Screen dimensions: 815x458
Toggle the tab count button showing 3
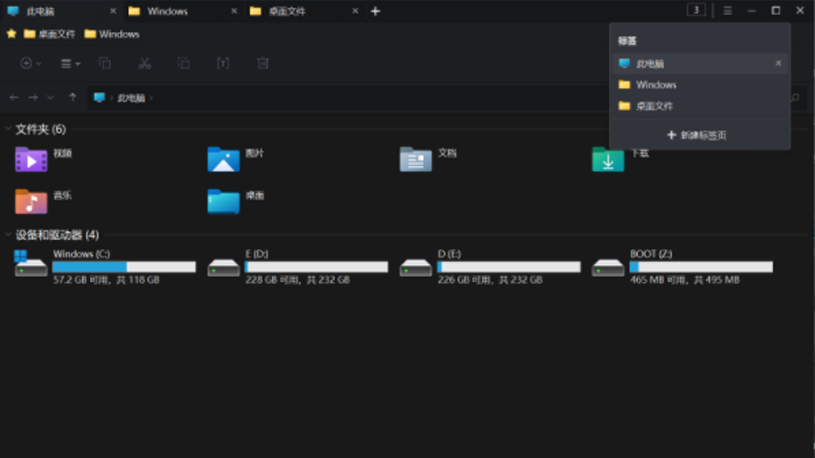pos(697,10)
